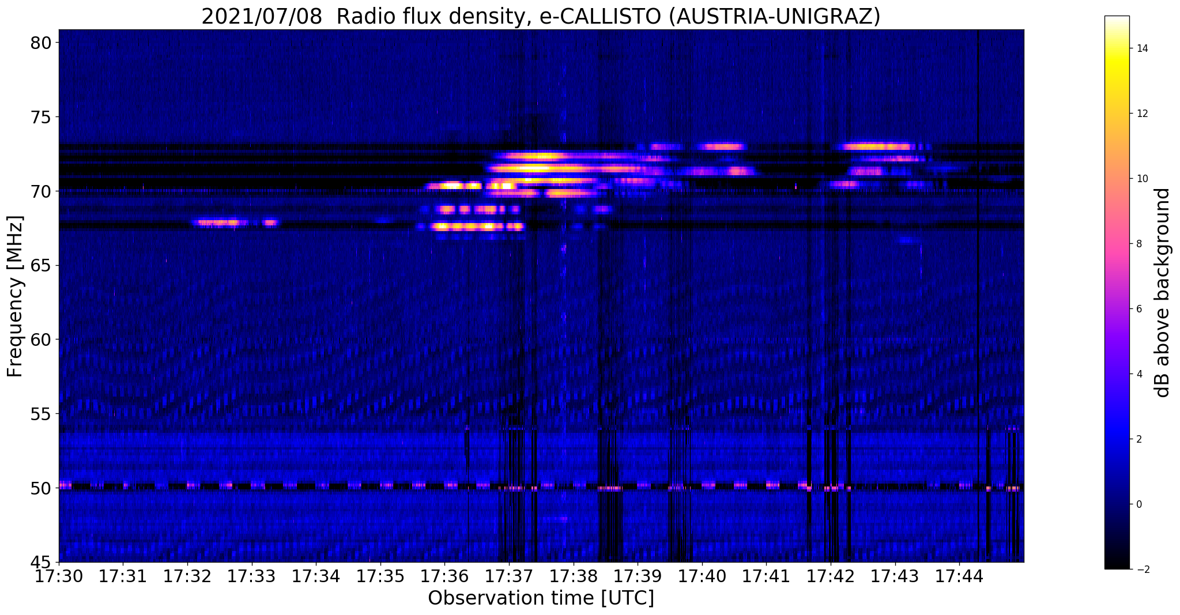
Task: Pick the colorbar tick value 0
Action: tap(1141, 504)
